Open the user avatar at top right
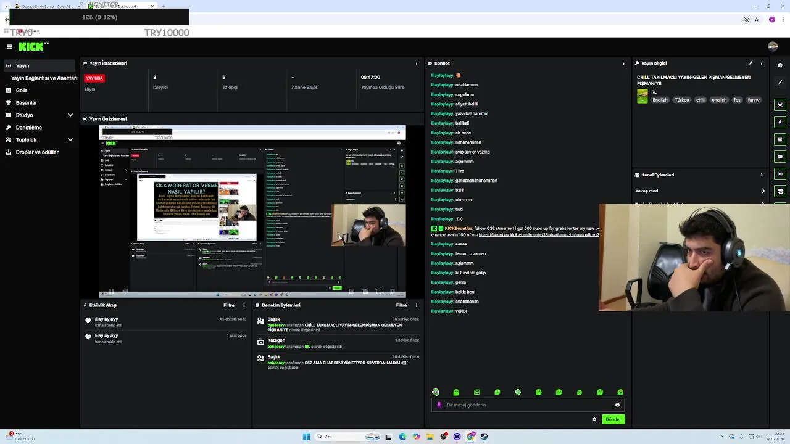790x444 pixels. (772, 46)
